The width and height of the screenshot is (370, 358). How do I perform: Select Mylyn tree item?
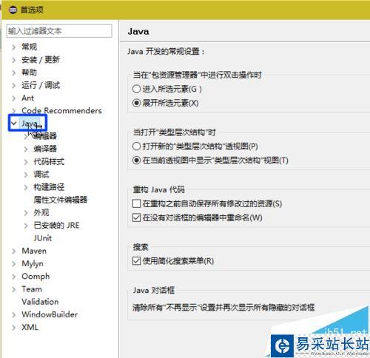(x=33, y=264)
